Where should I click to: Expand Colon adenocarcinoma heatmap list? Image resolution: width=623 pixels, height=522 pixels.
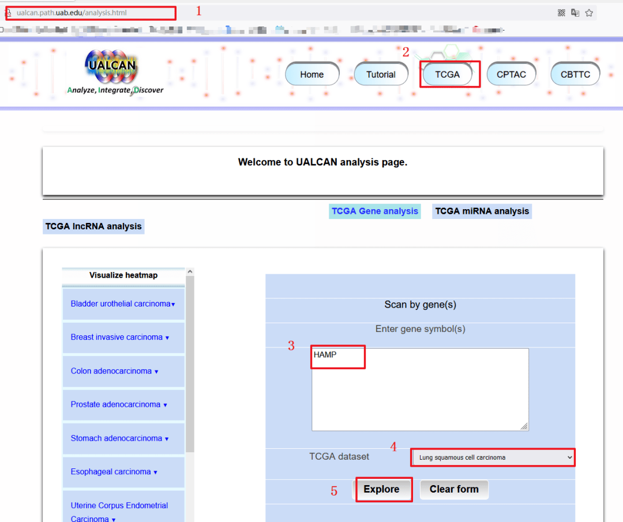coord(123,371)
